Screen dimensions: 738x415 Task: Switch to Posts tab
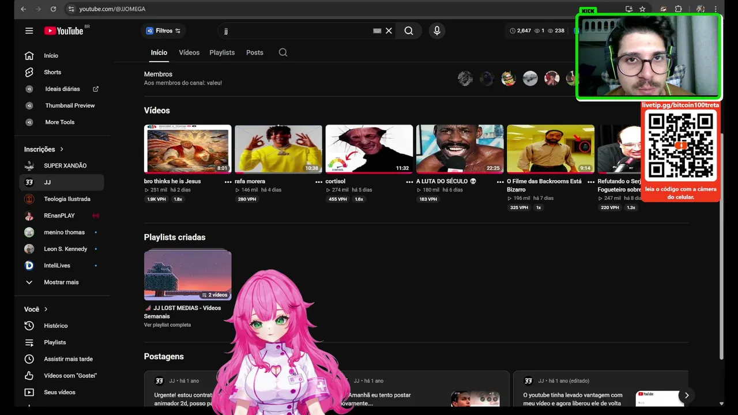click(x=255, y=52)
